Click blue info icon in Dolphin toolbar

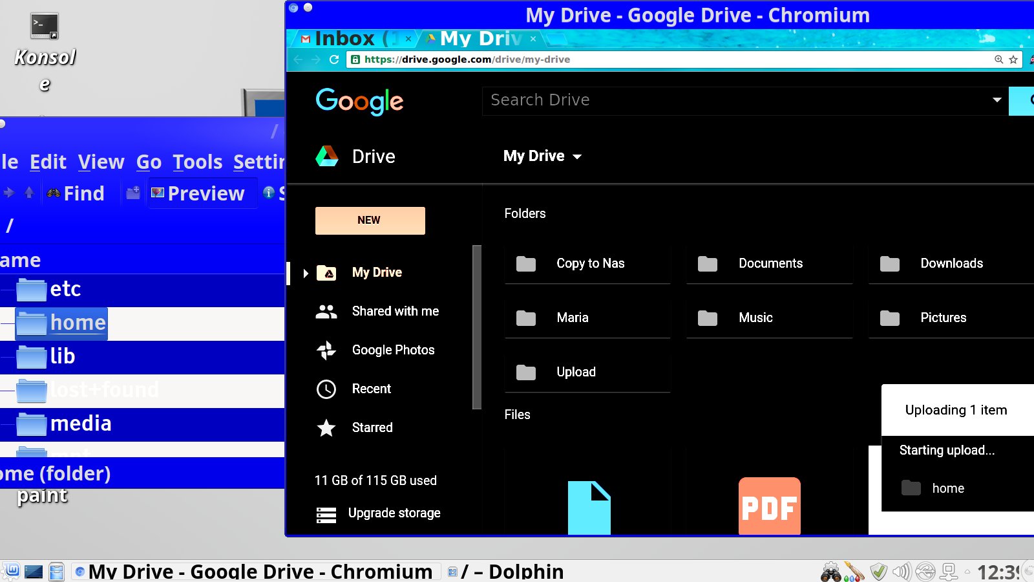click(269, 192)
